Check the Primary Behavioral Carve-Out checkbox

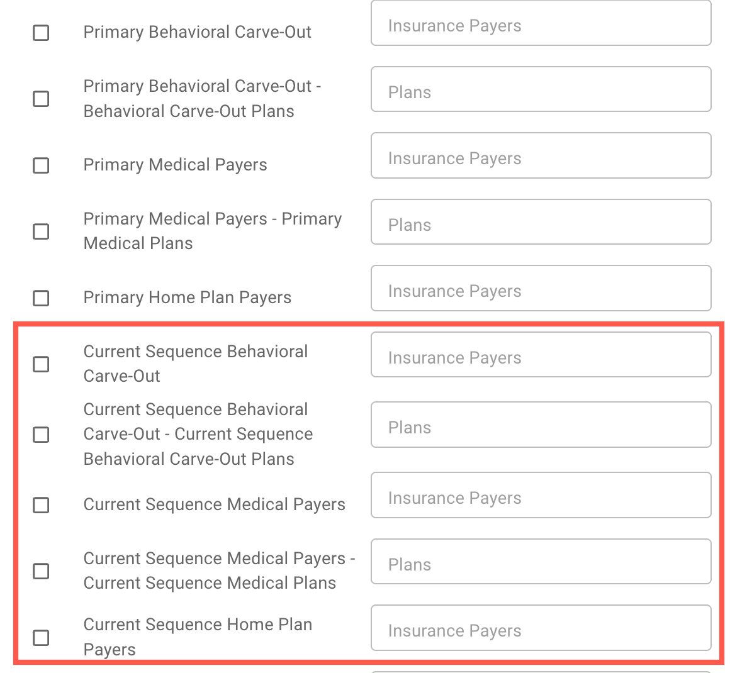[41, 33]
